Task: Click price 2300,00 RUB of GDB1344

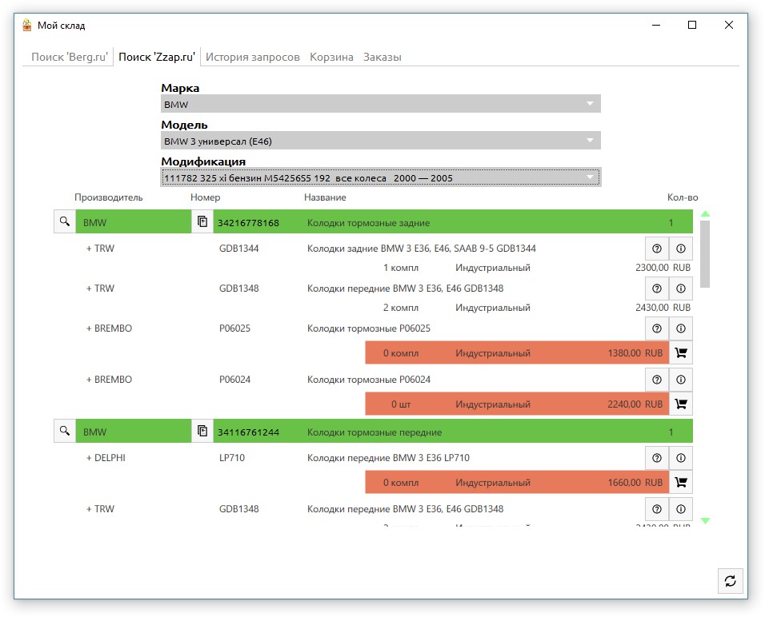Action: tap(663, 268)
